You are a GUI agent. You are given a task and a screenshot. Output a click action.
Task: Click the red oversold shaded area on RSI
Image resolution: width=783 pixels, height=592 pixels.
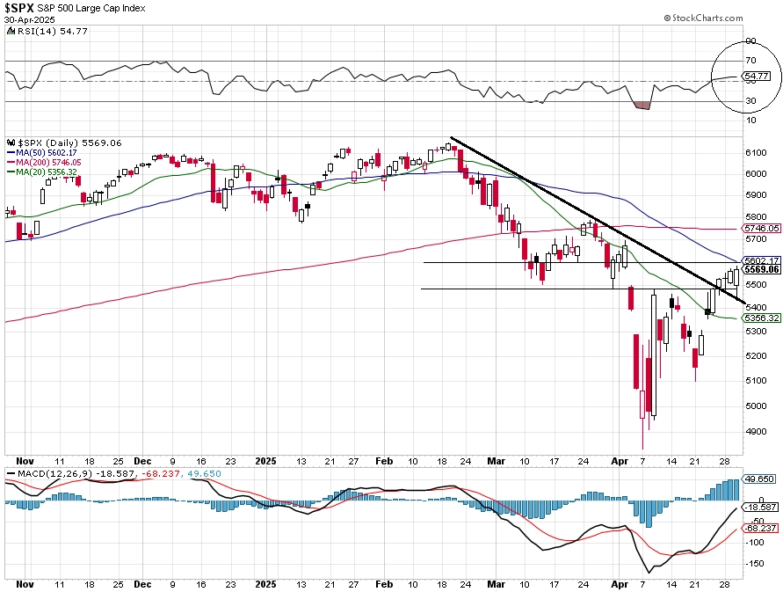[642, 105]
